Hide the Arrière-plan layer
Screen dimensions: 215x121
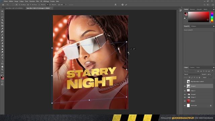click(x=185, y=106)
